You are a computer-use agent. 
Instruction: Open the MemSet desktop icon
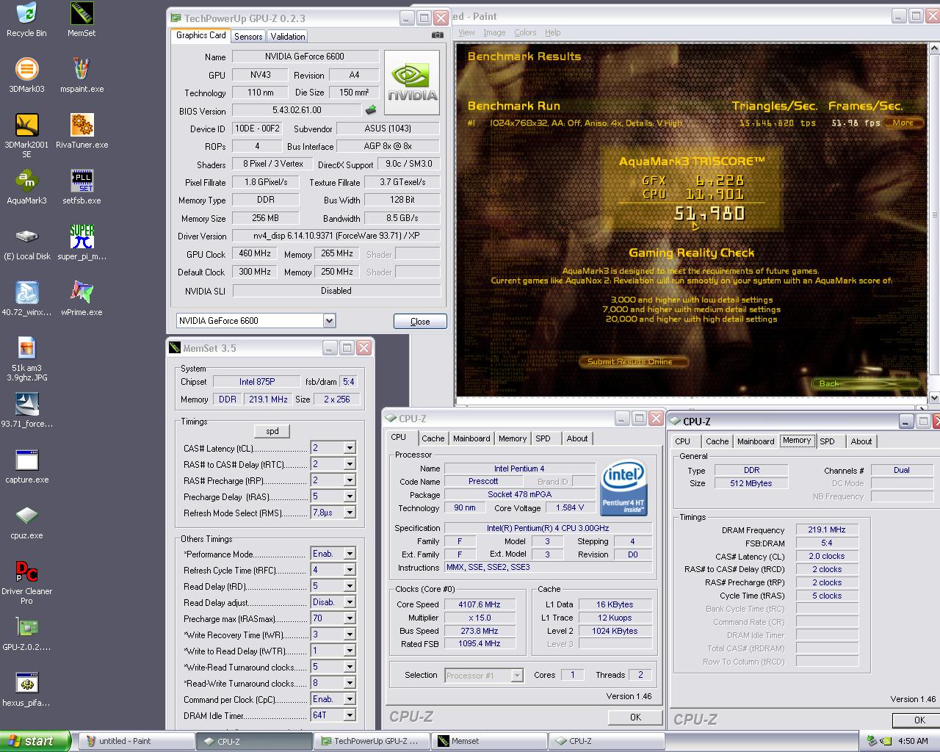[x=82, y=19]
